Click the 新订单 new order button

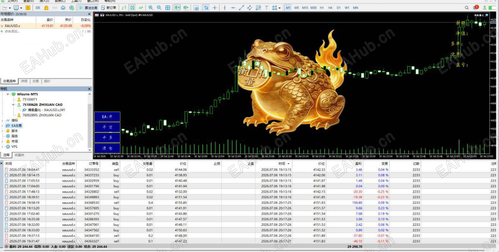[x=109, y=7]
